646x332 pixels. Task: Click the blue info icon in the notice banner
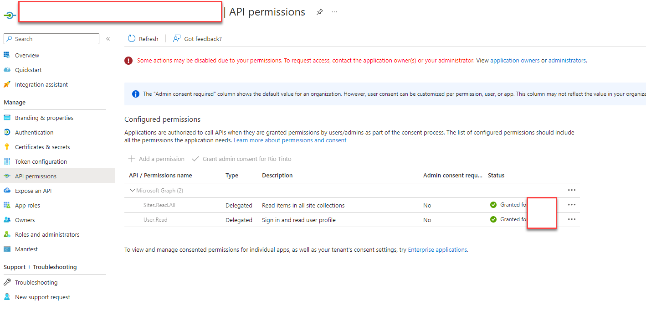click(136, 94)
